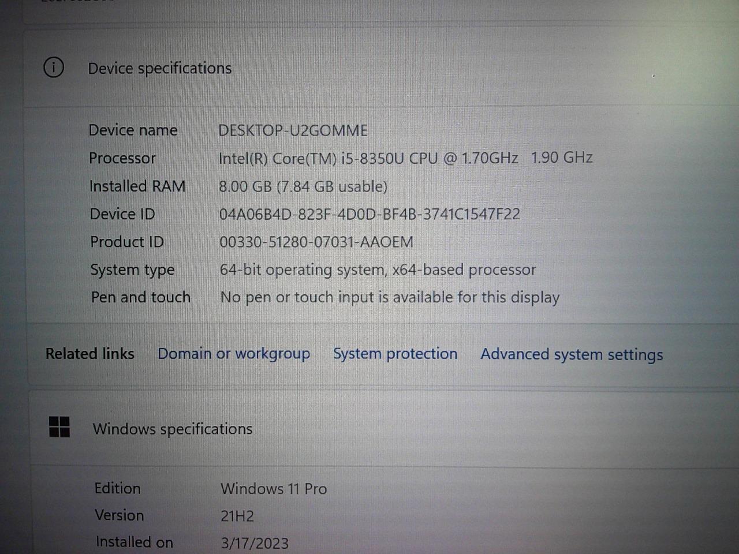Click the Installed RAM label
739x554 pixels.
tap(137, 186)
